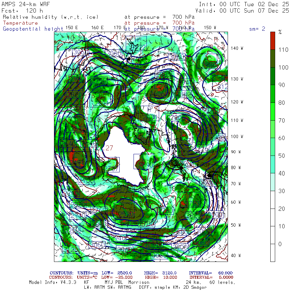Click the Init time text at top right

pos(244,4)
